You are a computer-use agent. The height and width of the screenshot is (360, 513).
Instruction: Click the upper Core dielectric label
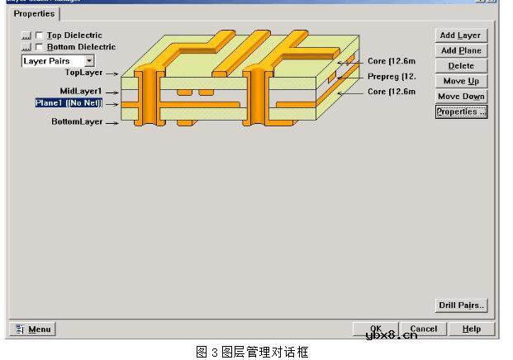coord(391,61)
